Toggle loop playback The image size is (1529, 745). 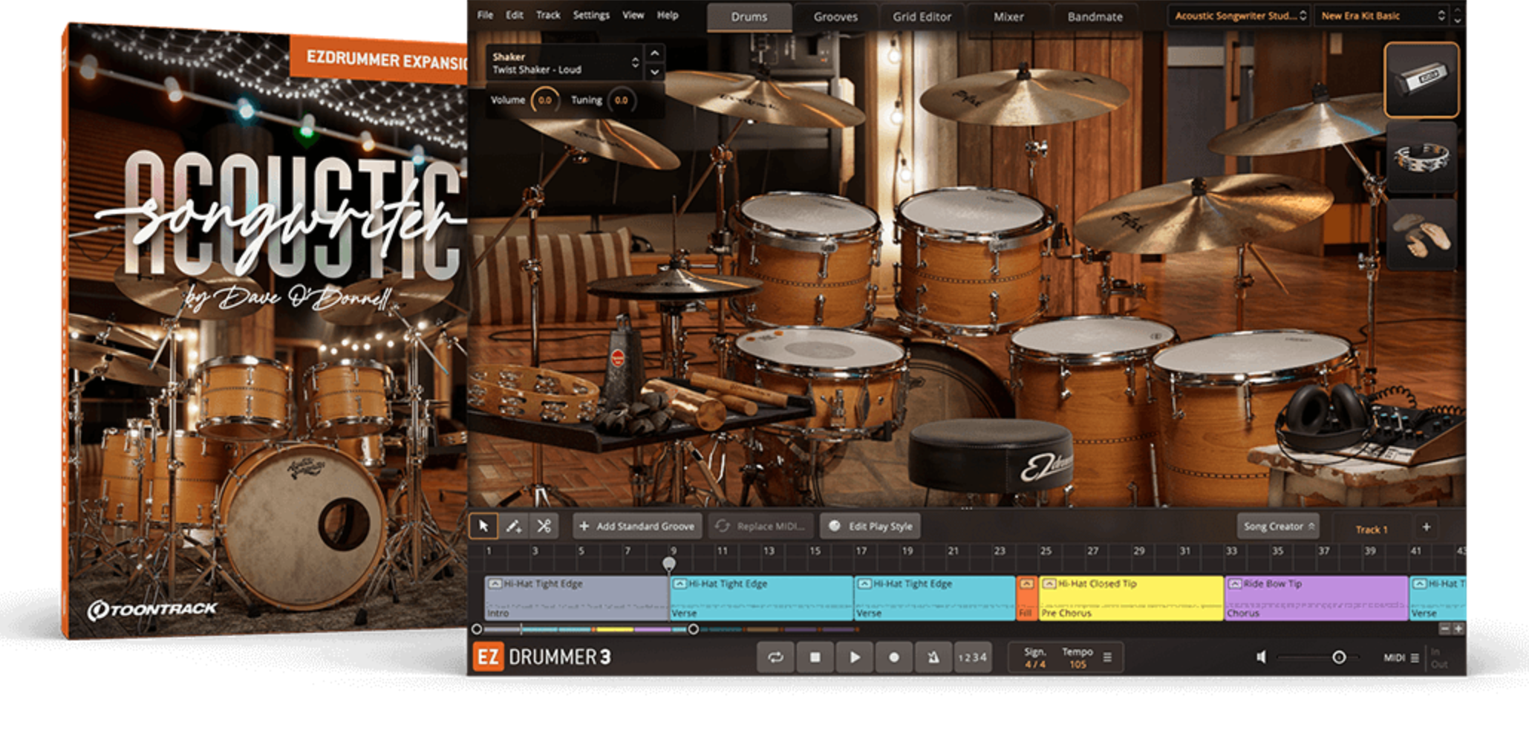pos(775,657)
